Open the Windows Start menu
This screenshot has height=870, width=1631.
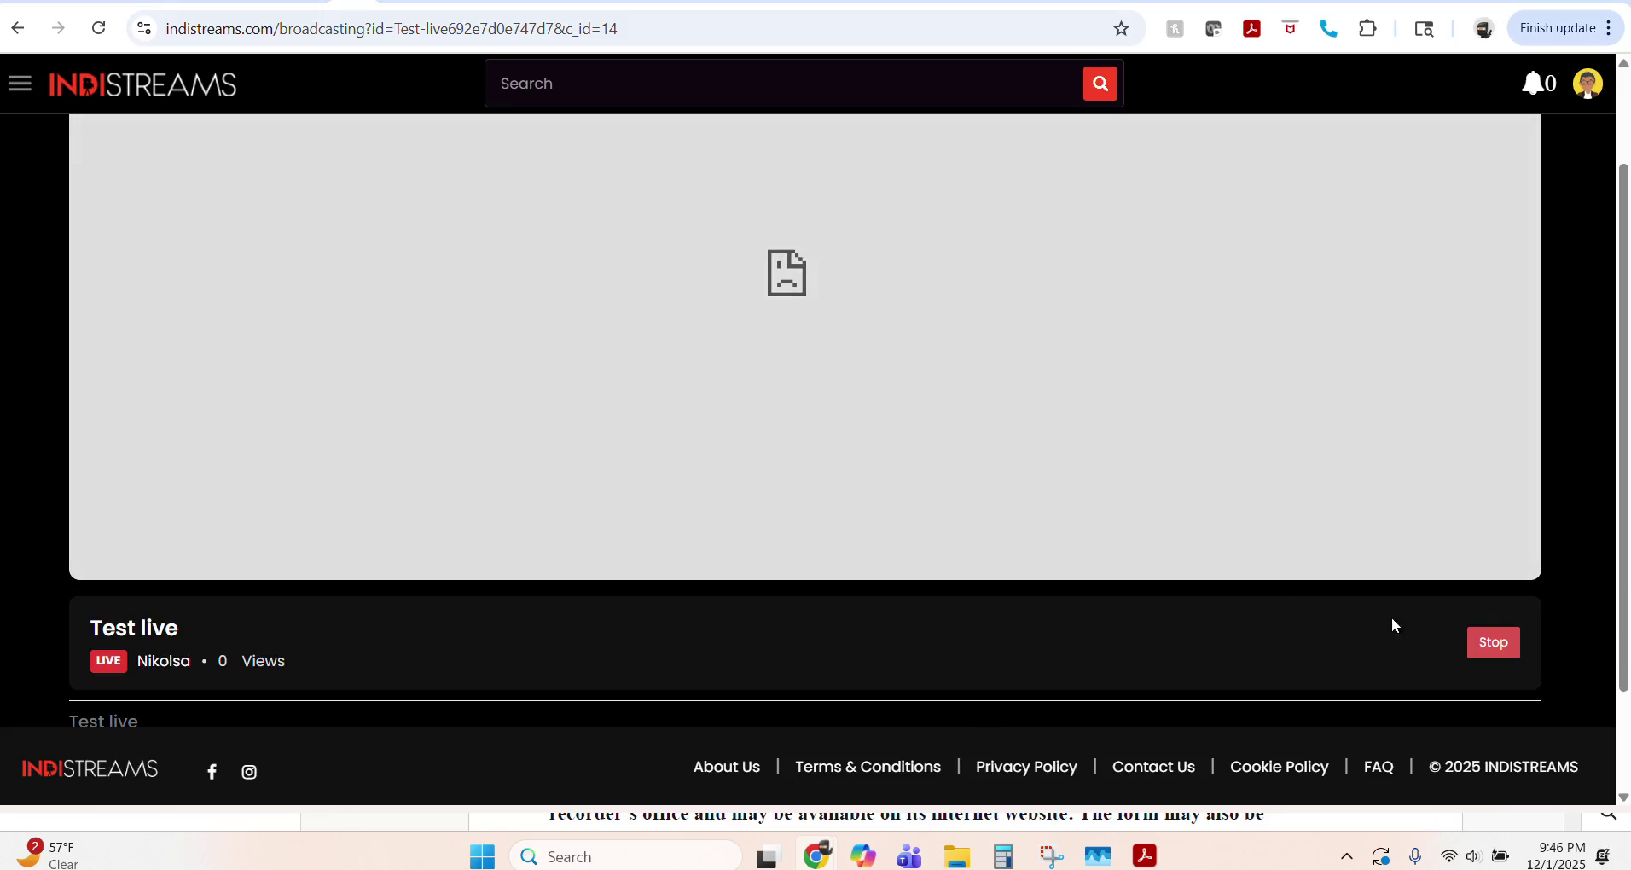pos(482,856)
